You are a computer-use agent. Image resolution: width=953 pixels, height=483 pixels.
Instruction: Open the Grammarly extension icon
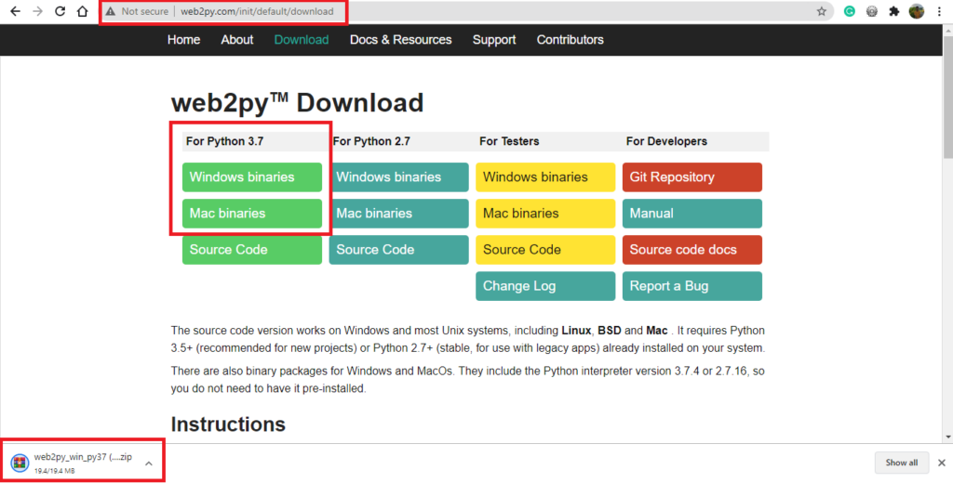point(849,12)
